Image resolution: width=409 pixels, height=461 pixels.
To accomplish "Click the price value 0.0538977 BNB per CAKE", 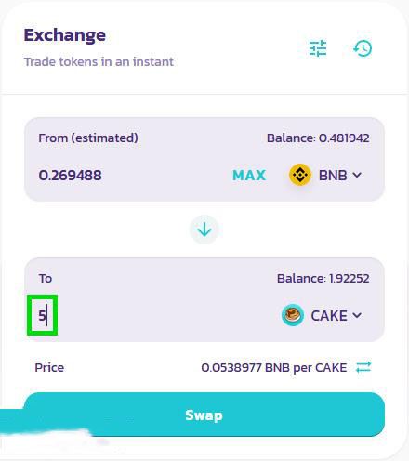I will point(274,368).
